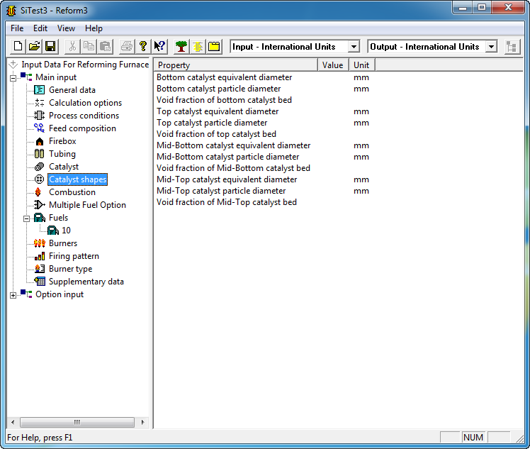Select Void fraction of Mid-Top catalyst bed

click(x=227, y=202)
